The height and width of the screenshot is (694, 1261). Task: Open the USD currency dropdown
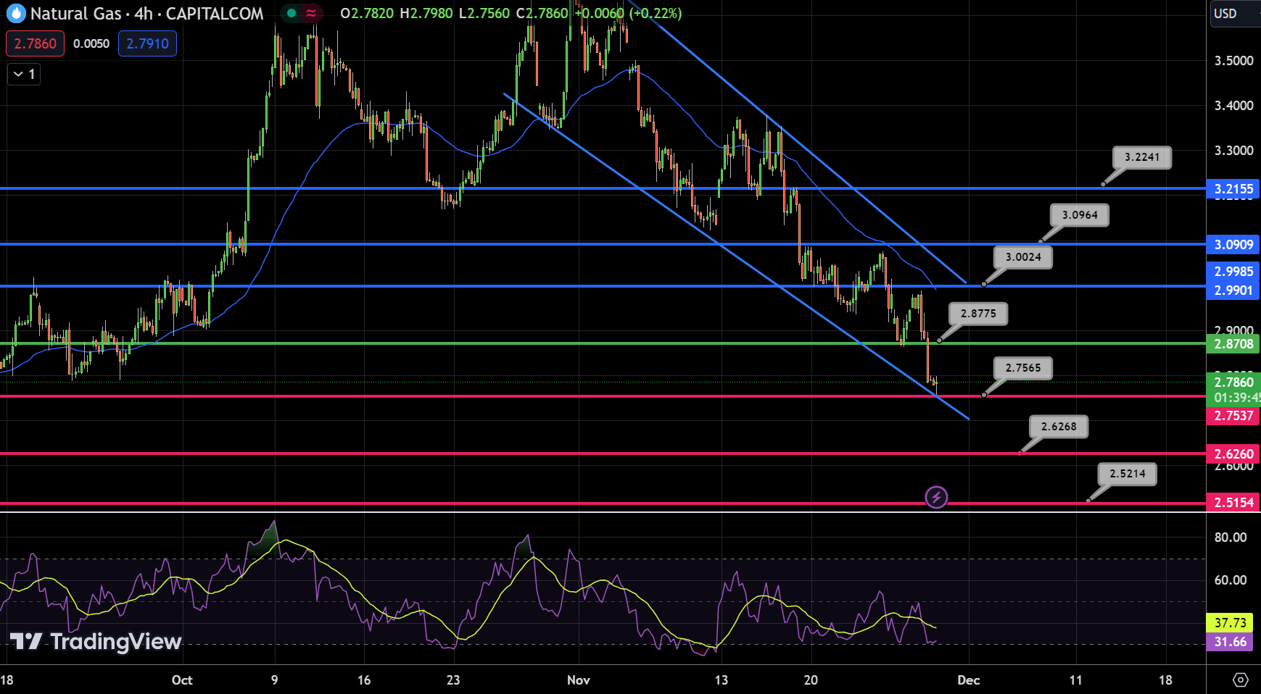tap(1235, 14)
